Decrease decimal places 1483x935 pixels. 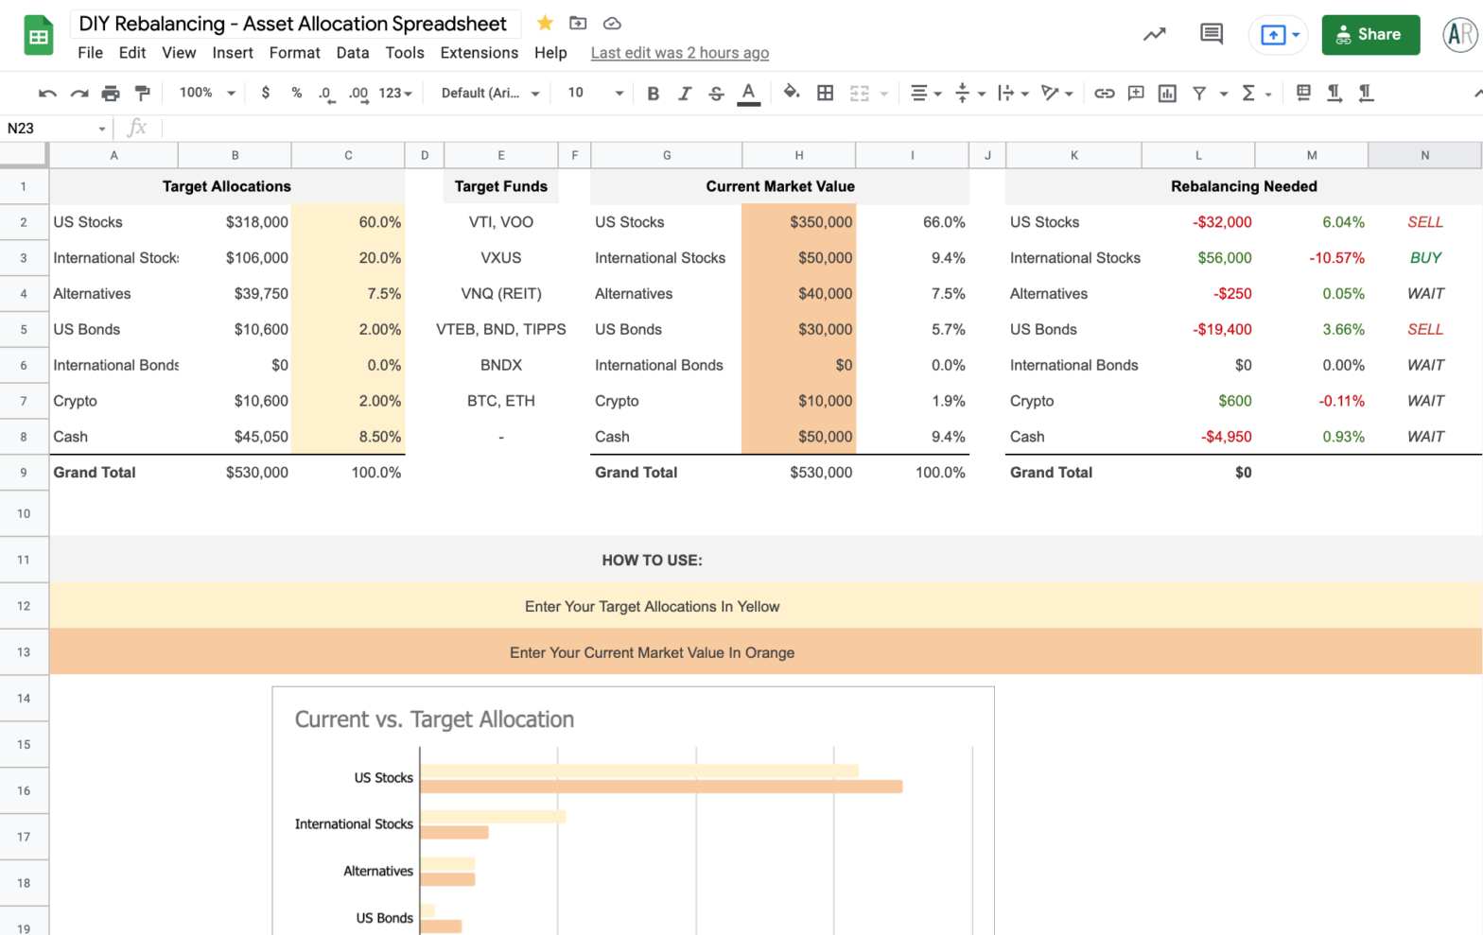[326, 93]
